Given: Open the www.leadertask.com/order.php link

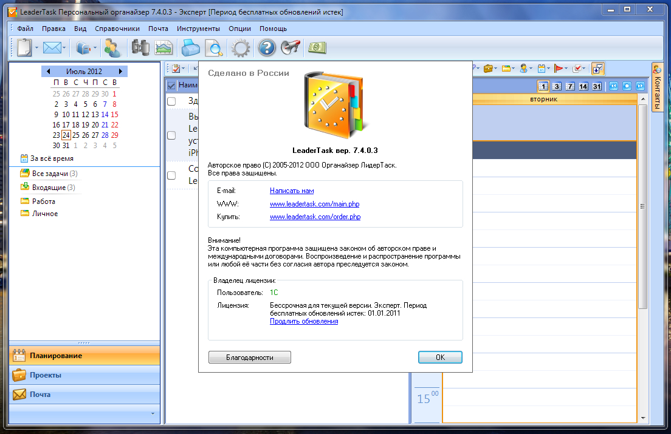Looking at the screenshot, I should click(x=315, y=217).
